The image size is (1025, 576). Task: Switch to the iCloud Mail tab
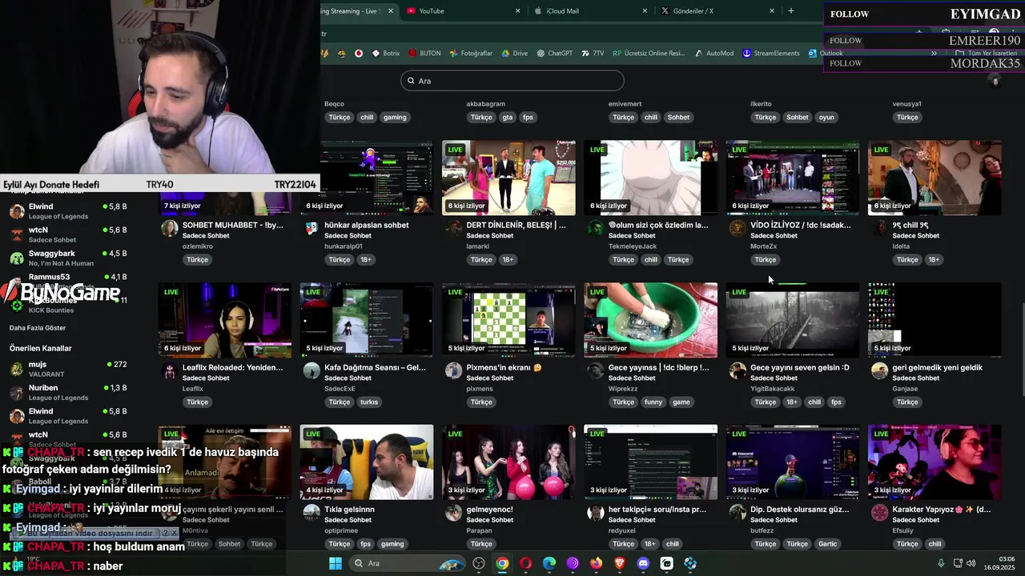[589, 10]
